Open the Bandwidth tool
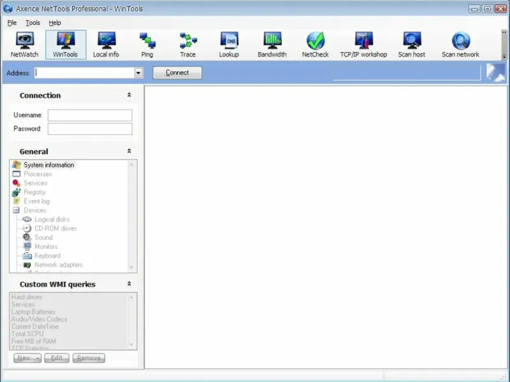The image size is (510, 382). click(x=272, y=45)
